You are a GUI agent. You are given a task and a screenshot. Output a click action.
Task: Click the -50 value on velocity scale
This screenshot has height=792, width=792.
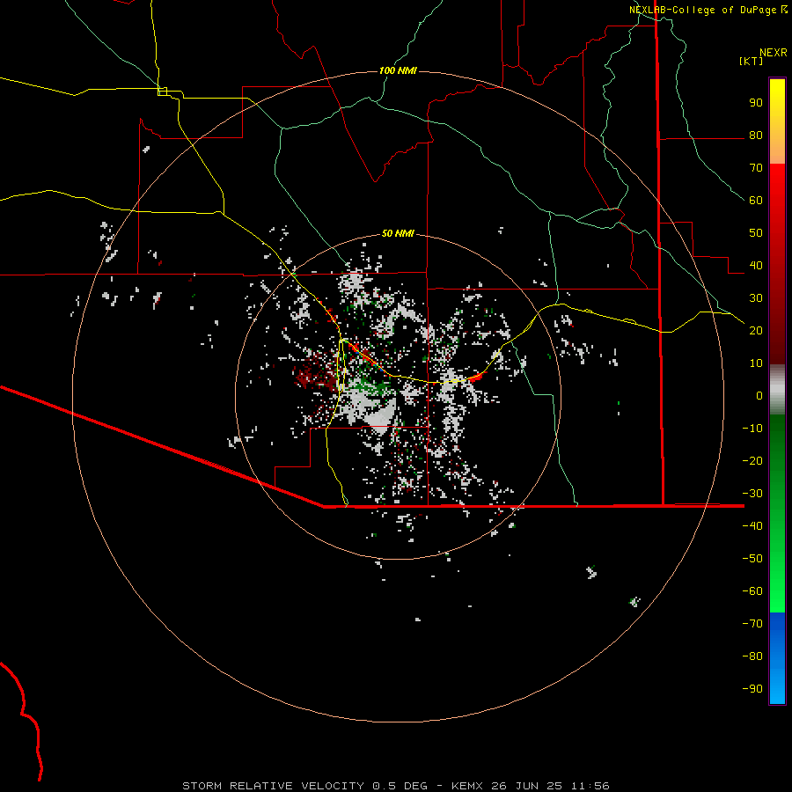click(x=752, y=559)
